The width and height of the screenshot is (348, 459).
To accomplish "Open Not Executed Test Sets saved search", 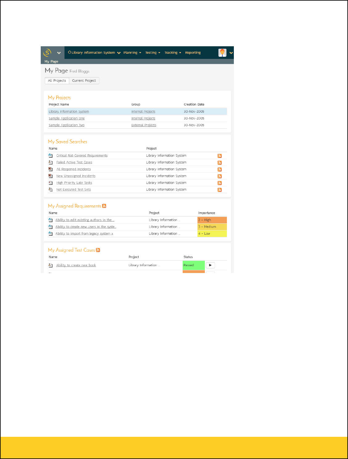I will 73,190.
